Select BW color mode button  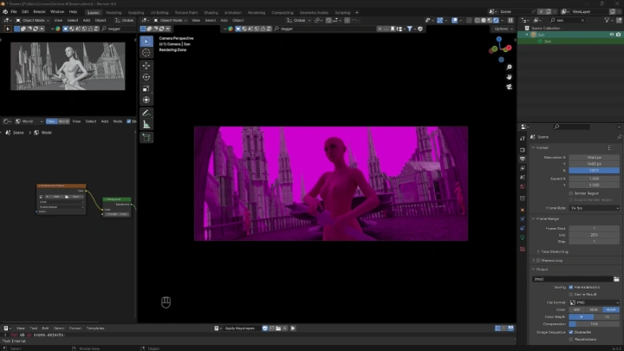click(576, 310)
